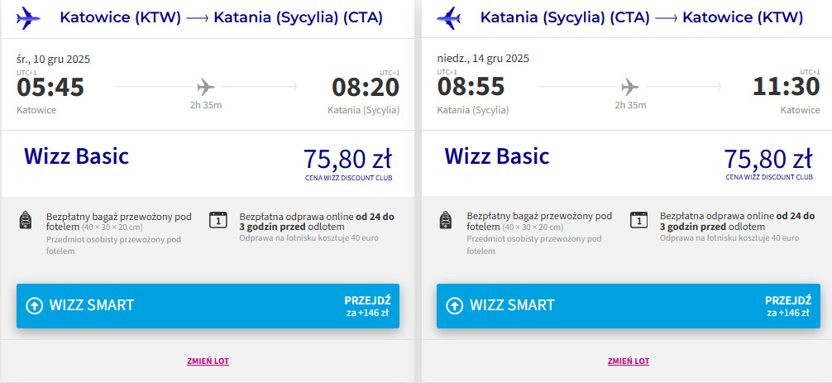Select the 75,80 zł price on the 14 gru flight
The height and width of the screenshot is (383, 832).
coord(767,158)
